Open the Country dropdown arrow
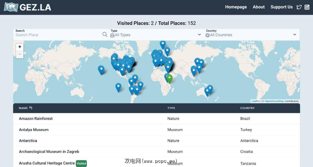This screenshot has height=167, width=313. tap(294, 35)
